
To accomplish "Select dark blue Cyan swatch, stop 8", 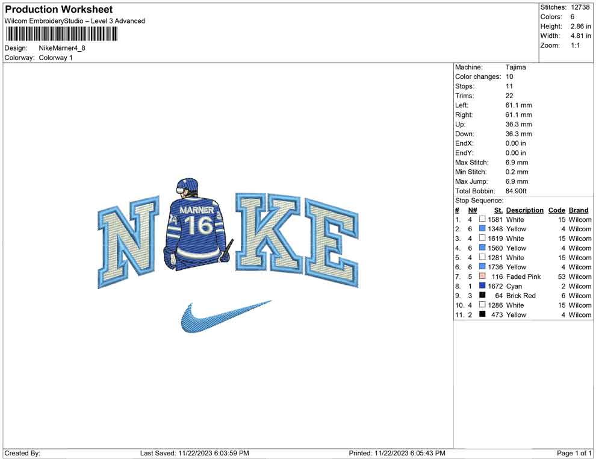I will [482, 286].
